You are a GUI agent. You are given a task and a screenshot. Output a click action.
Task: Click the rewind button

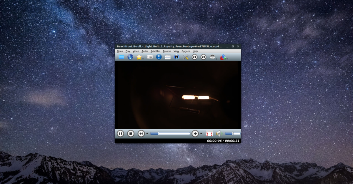tap(141, 133)
